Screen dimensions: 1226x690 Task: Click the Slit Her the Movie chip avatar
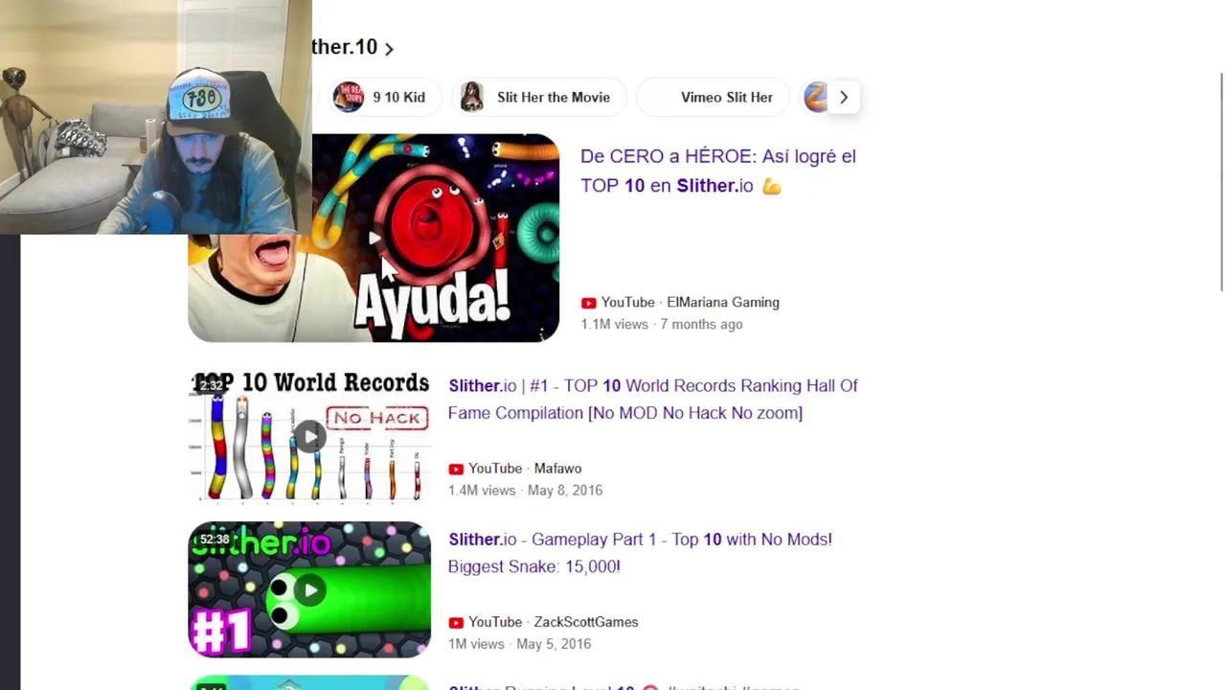pos(471,97)
